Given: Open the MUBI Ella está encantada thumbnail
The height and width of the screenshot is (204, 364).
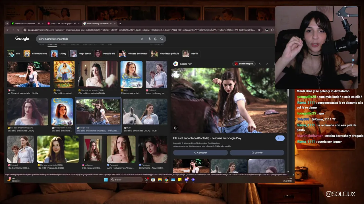Looking at the screenshot, I should [x=145, y=112].
